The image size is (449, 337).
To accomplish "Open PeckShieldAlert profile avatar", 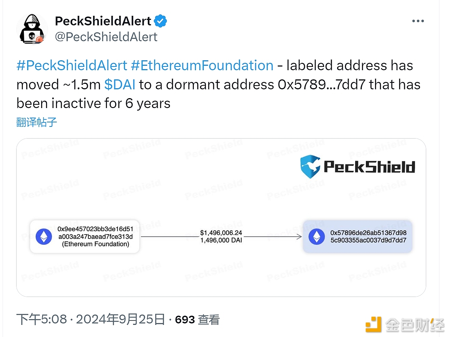I will [32, 29].
